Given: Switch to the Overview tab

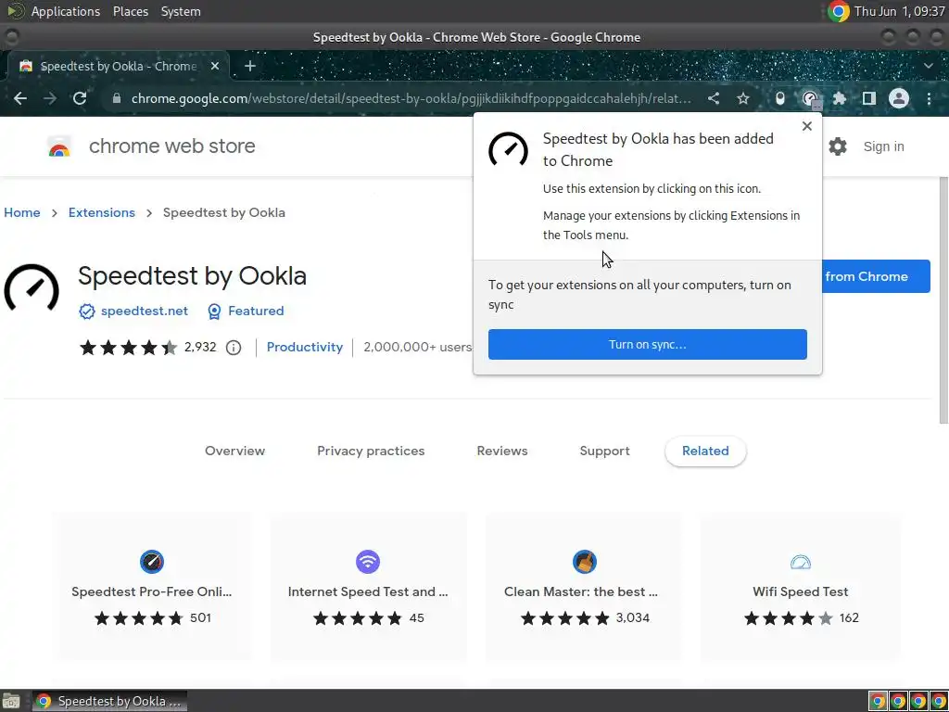Looking at the screenshot, I should [234, 451].
